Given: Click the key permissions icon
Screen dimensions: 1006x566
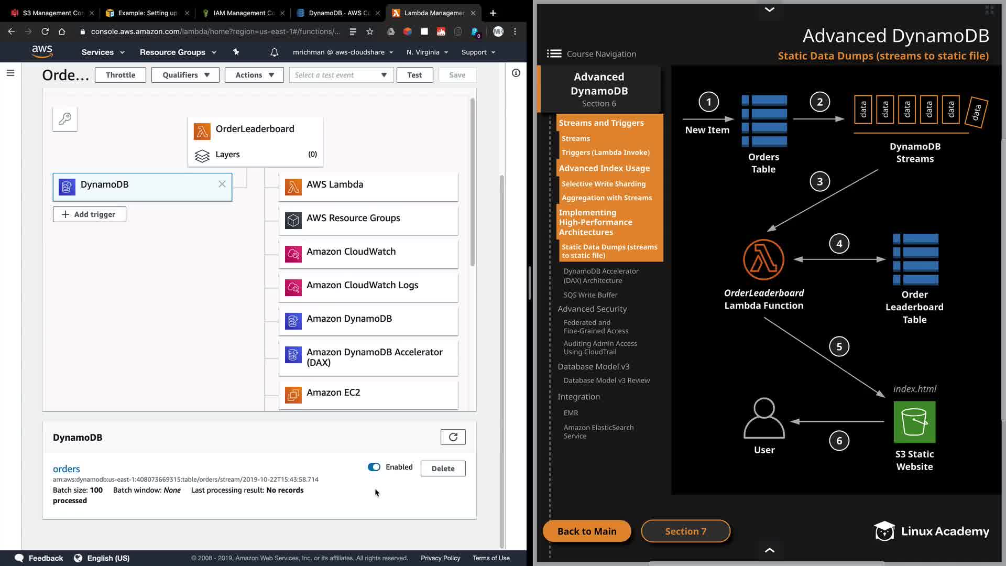Looking at the screenshot, I should 65,119.
